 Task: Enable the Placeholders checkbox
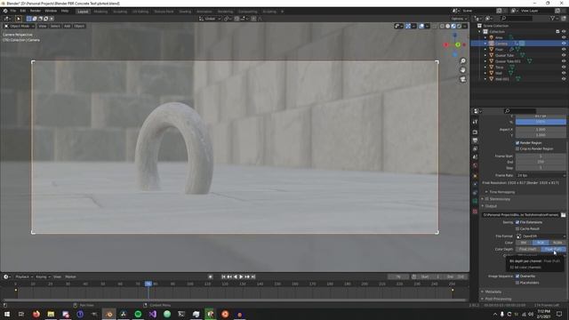(517, 283)
